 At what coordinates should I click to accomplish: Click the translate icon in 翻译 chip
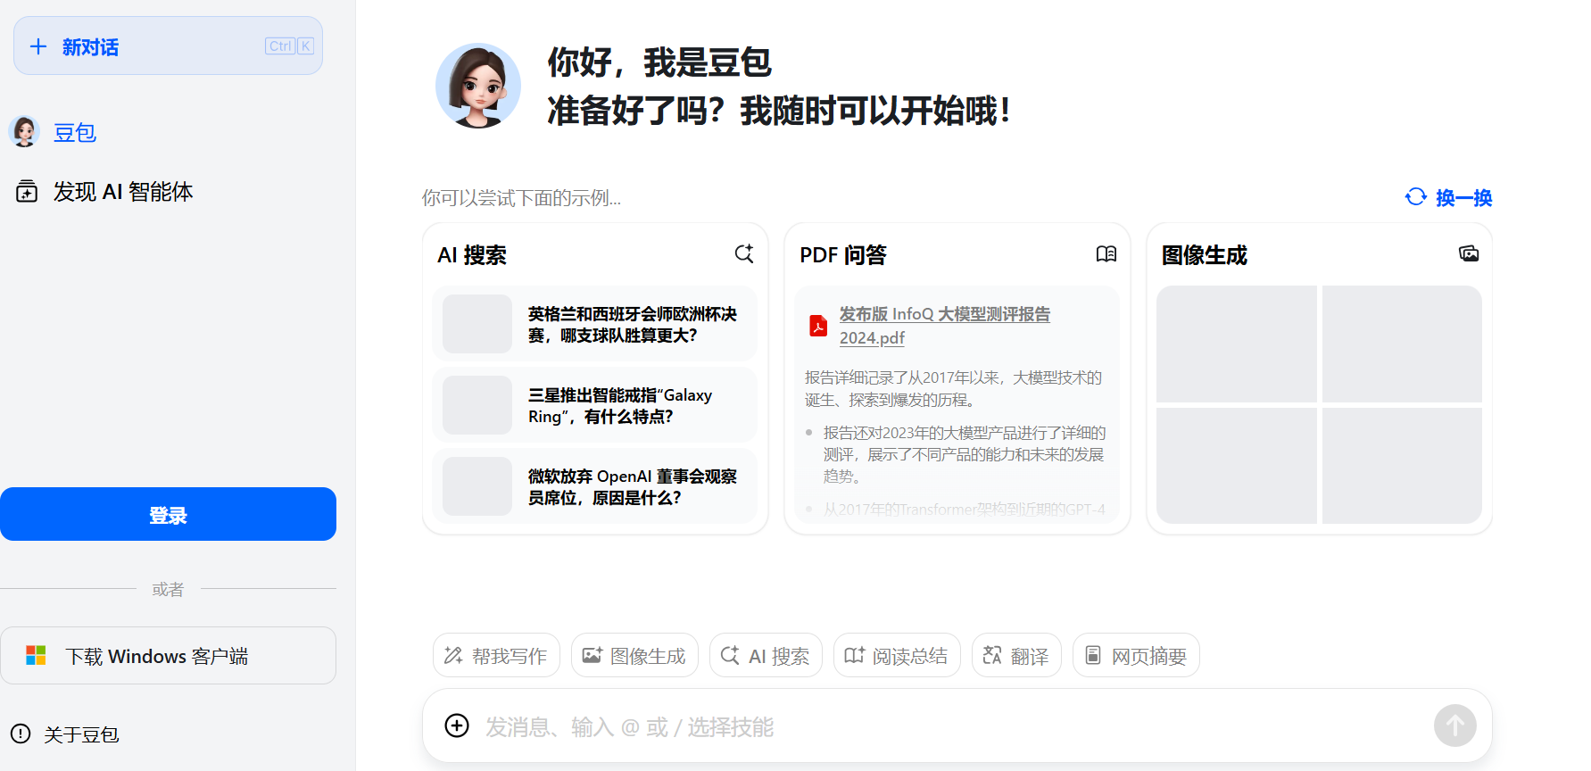(992, 656)
